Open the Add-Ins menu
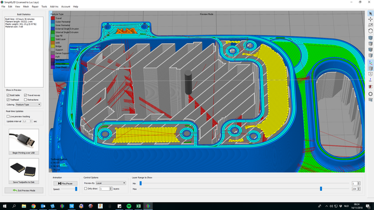 tap(54, 6)
